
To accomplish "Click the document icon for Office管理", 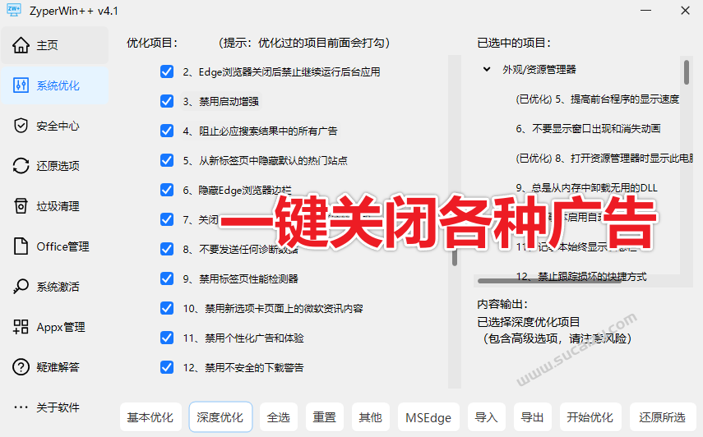I will [21, 246].
